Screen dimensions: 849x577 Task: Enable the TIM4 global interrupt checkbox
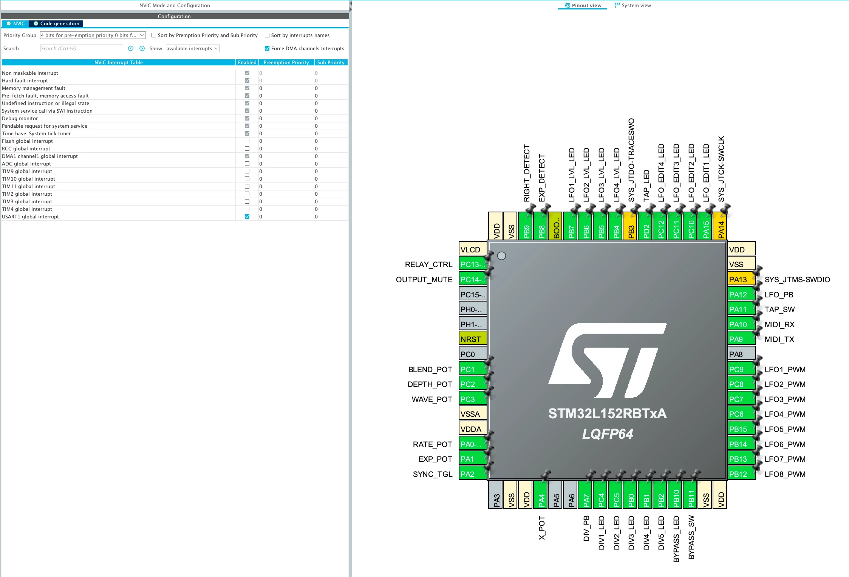(x=247, y=209)
